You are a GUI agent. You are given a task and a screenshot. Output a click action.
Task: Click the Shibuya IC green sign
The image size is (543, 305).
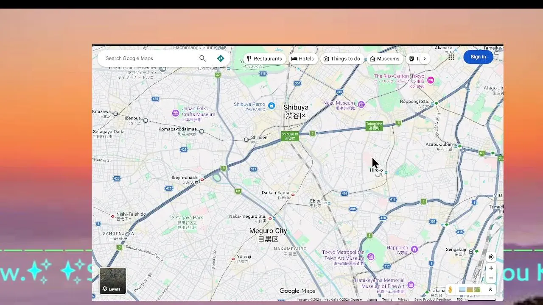(290, 136)
